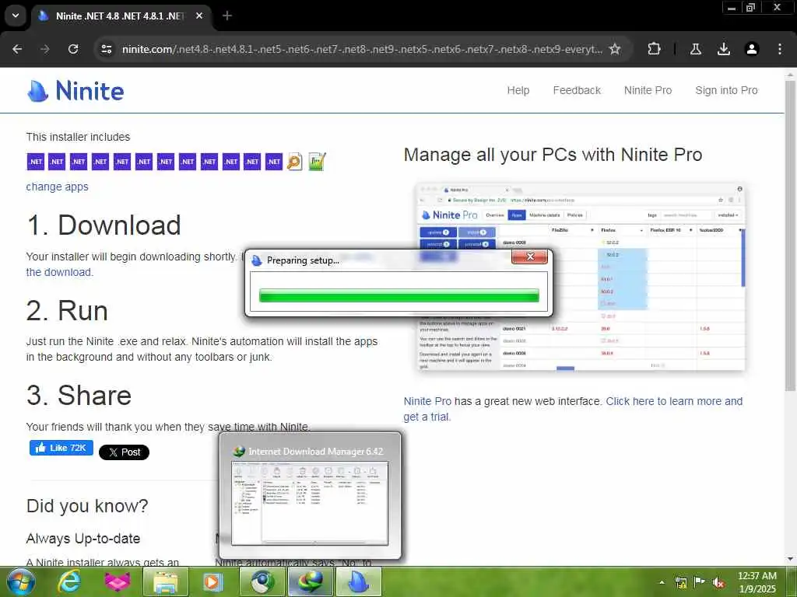Open the media player taskbar icon
The image size is (797, 597).
(x=212, y=581)
